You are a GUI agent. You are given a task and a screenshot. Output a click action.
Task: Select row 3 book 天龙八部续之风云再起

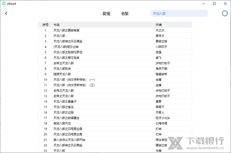68,41
